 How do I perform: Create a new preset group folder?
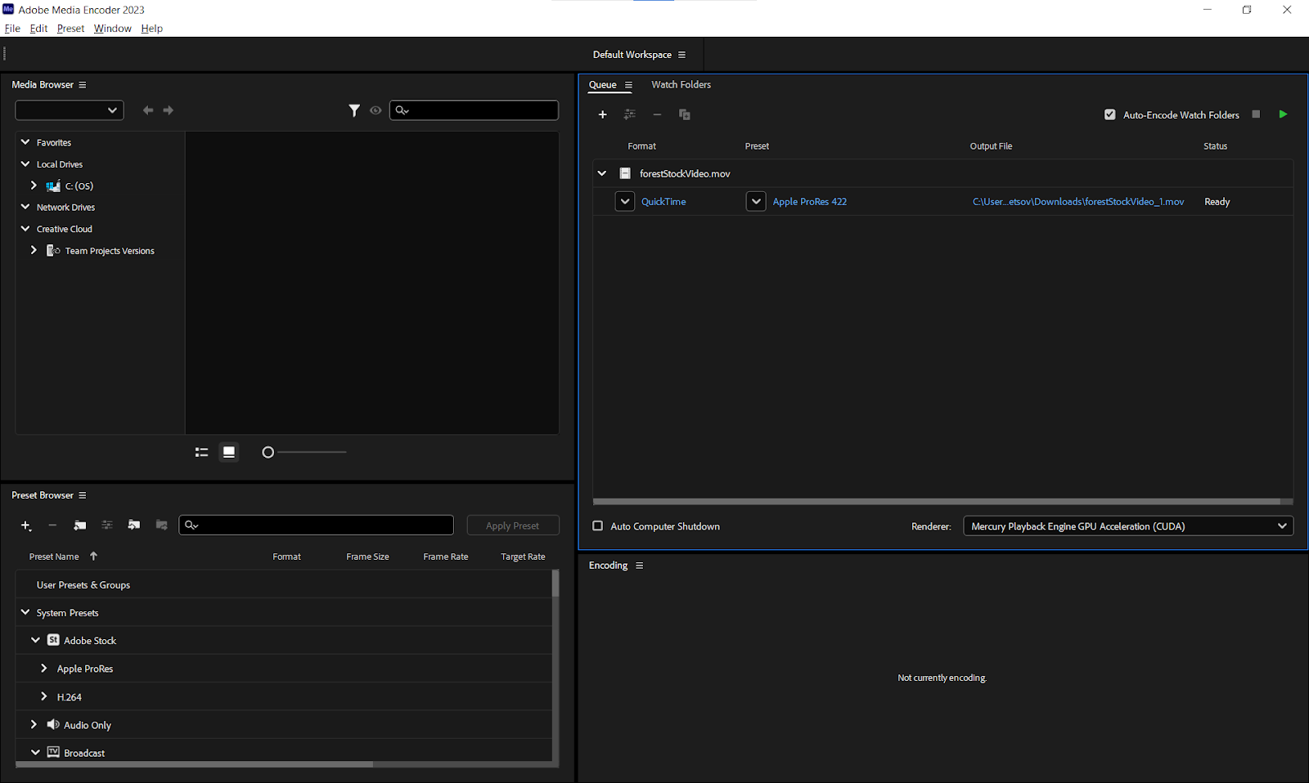coord(79,526)
